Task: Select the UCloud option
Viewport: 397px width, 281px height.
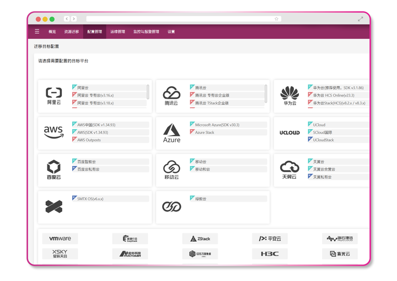Action: click(x=338, y=125)
